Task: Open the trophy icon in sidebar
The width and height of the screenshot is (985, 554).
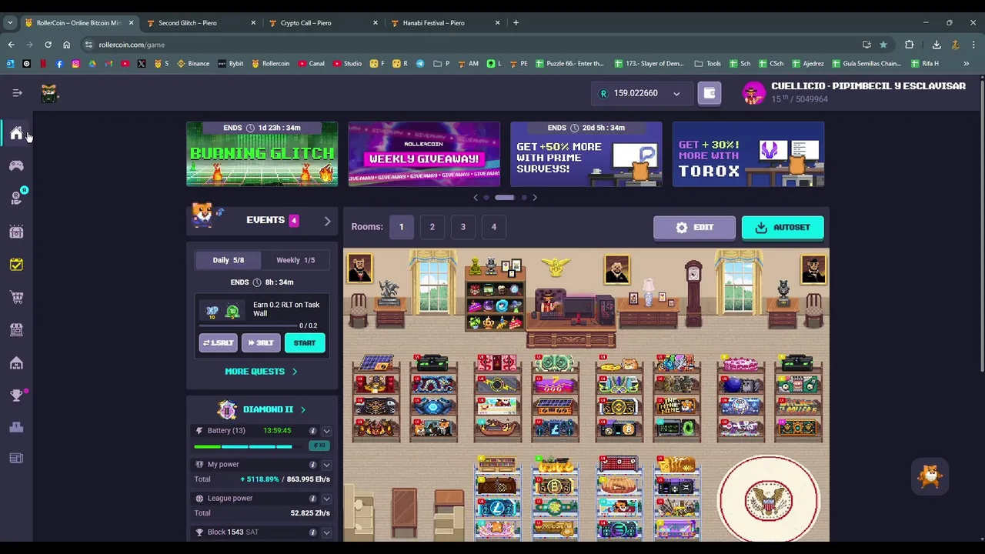Action: pos(16,395)
